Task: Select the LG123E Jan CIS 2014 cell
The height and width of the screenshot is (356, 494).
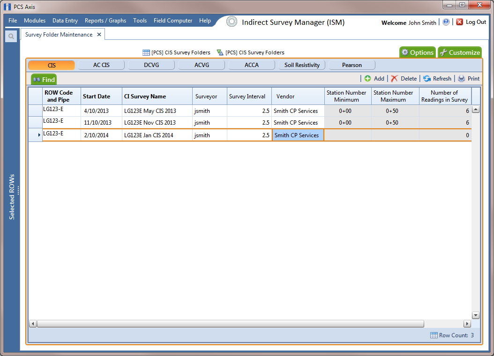Action: click(157, 135)
